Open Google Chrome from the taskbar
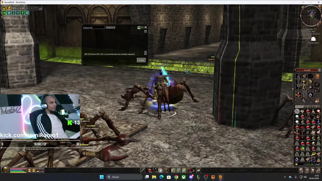Viewport: 322px width, 181px height. [176, 177]
